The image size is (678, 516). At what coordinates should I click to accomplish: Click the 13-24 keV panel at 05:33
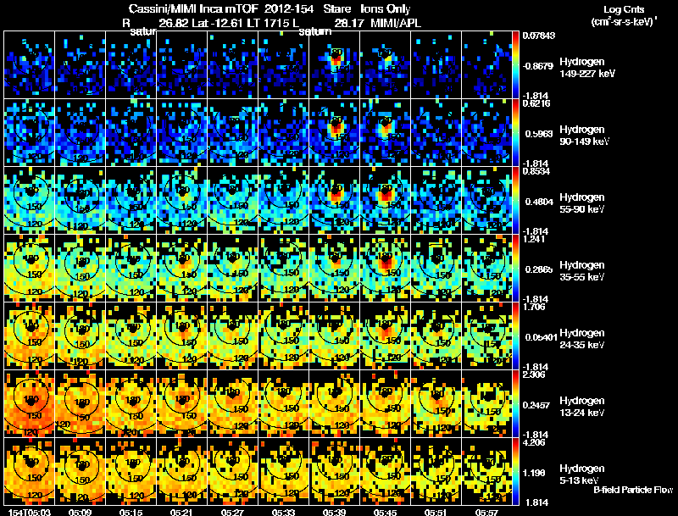[284, 404]
